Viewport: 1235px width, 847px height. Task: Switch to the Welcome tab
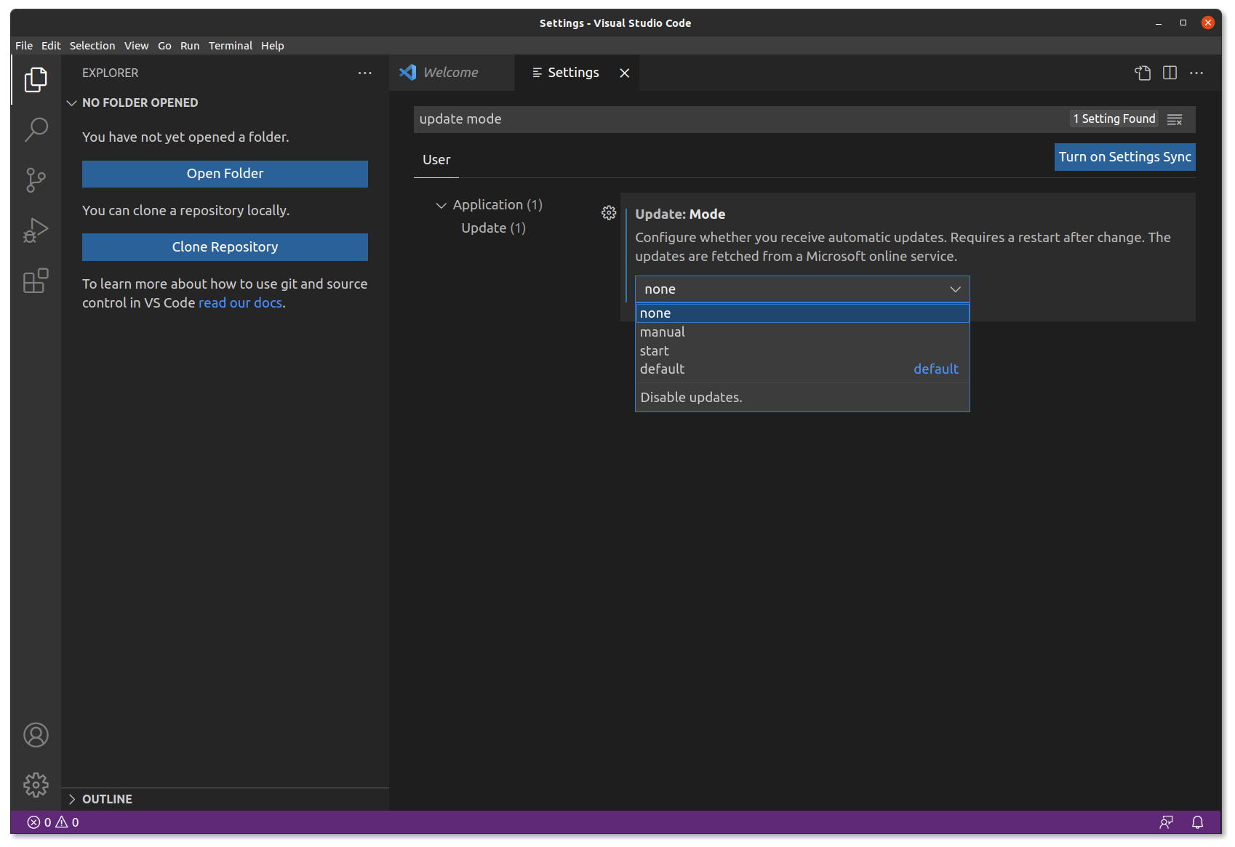tap(452, 73)
